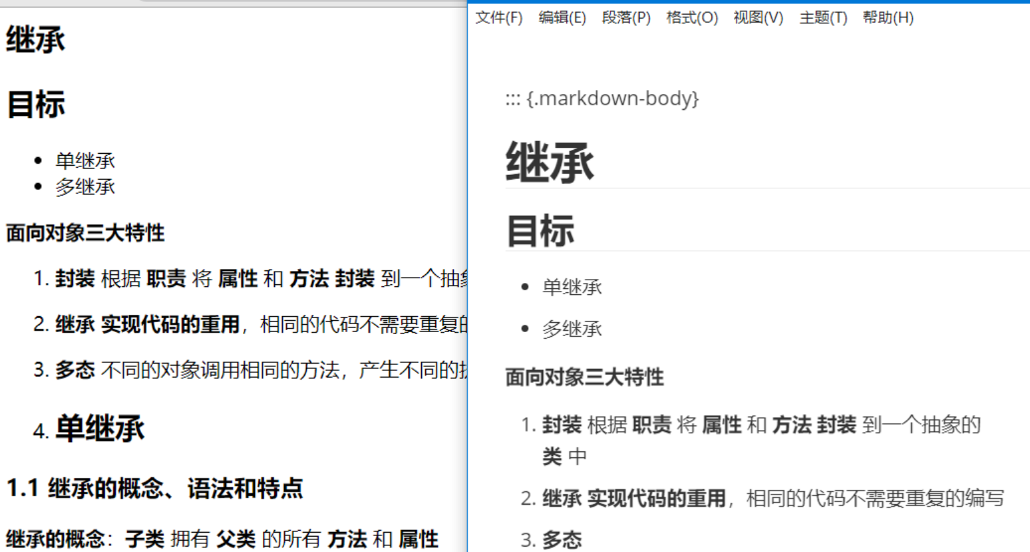
Task: Open the 格式(O) menu
Action: click(689, 18)
